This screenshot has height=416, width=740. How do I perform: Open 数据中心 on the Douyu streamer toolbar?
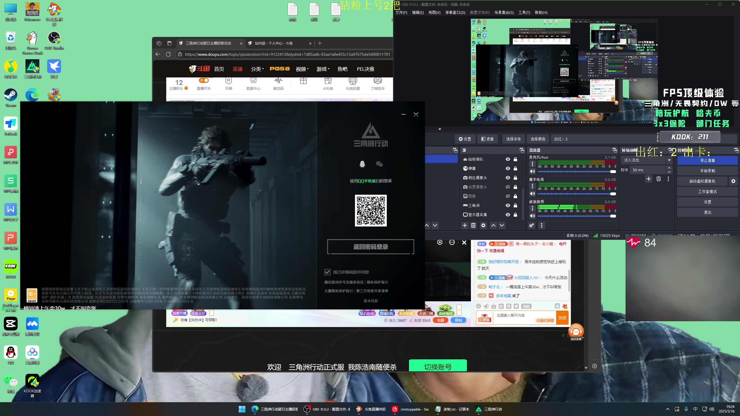(253, 84)
